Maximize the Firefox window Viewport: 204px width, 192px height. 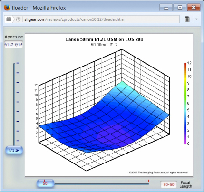pyautogui.click(x=180, y=8)
